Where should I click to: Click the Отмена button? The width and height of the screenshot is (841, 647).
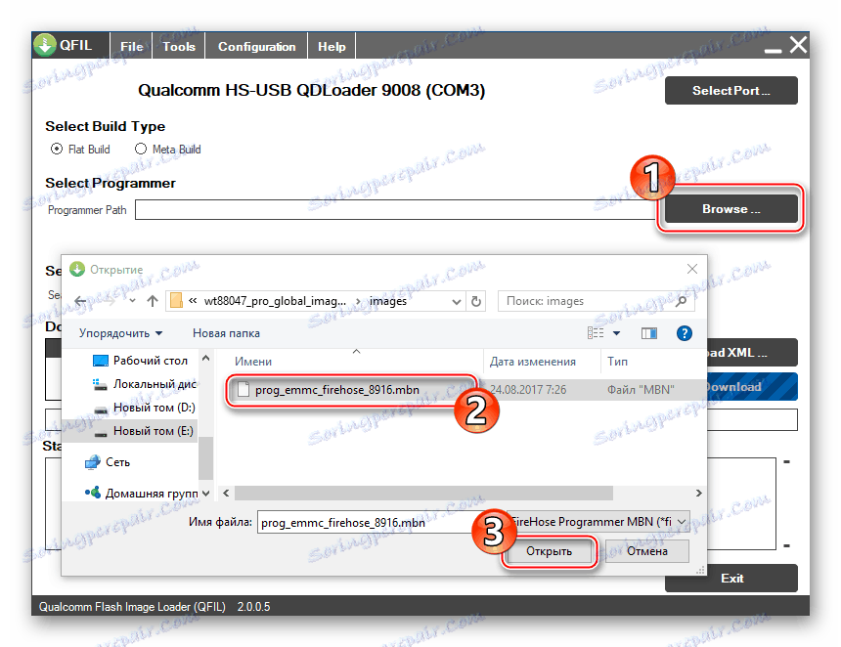pos(646,551)
